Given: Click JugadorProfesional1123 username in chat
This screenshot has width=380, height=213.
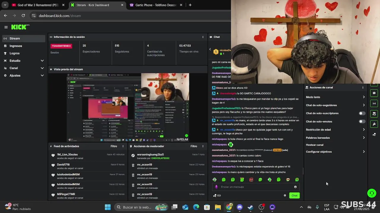Looking at the screenshot, I should click(x=226, y=108).
